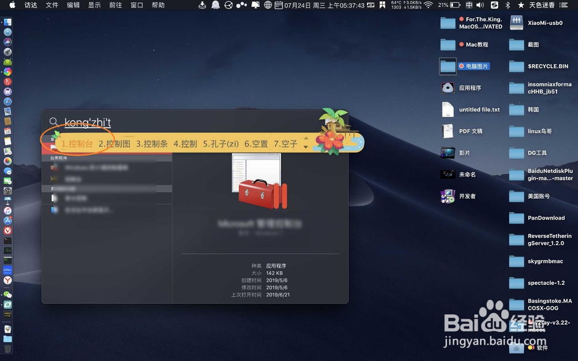Open Calendar in the Dock

[8, 132]
